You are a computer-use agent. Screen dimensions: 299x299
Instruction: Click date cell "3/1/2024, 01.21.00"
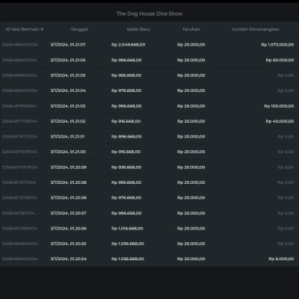(68, 152)
